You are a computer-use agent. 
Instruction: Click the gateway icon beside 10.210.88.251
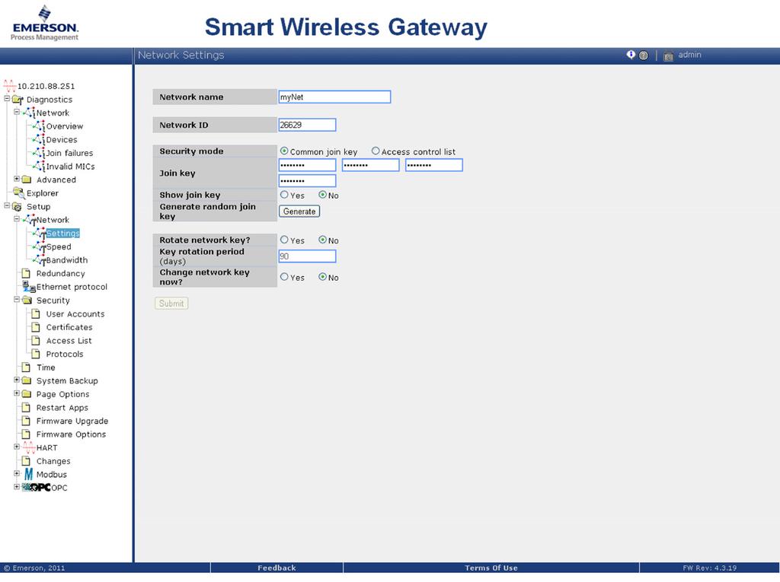point(9,85)
